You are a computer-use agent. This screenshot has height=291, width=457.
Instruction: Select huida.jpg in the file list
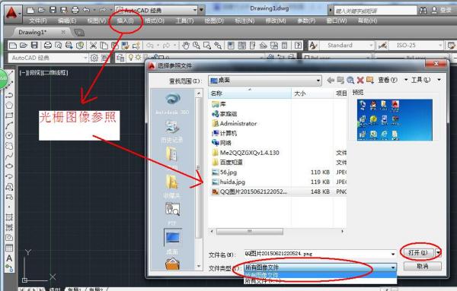pyautogui.click(x=232, y=182)
